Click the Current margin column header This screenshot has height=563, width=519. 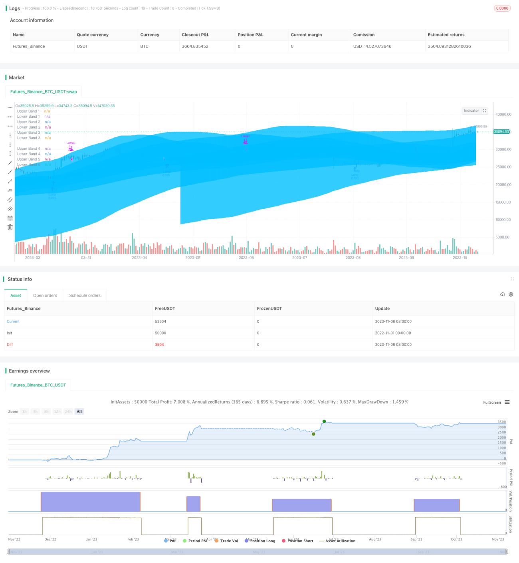click(306, 35)
